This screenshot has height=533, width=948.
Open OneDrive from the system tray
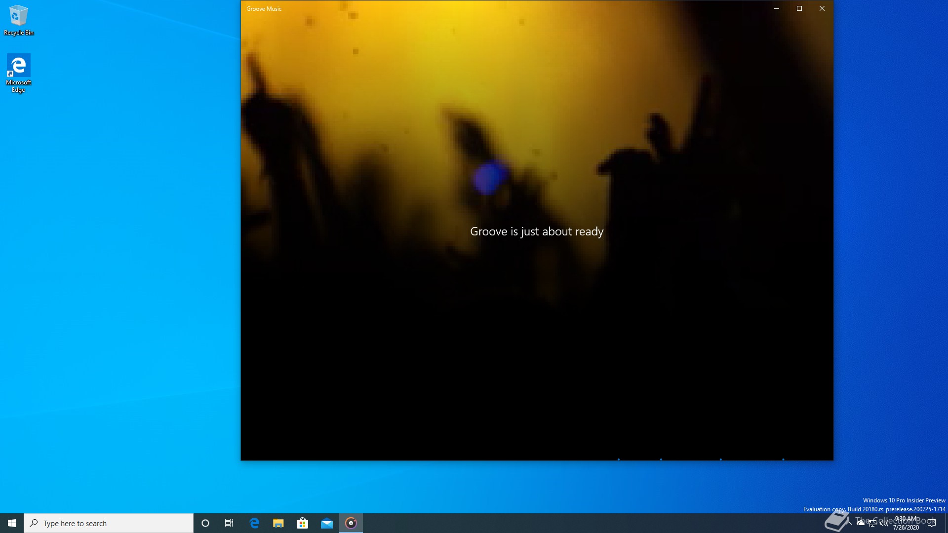pyautogui.click(x=861, y=523)
